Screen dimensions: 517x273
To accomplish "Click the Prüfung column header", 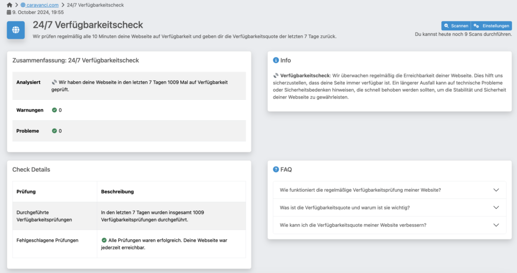I will (26, 192).
